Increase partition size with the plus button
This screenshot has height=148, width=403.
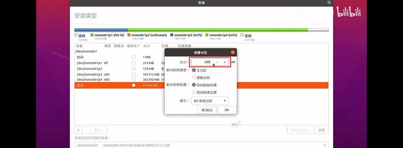pyautogui.click(x=225, y=62)
